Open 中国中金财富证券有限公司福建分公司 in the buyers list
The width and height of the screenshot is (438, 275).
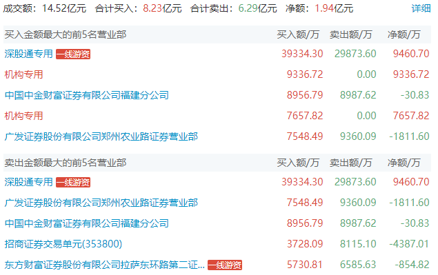(x=87, y=95)
